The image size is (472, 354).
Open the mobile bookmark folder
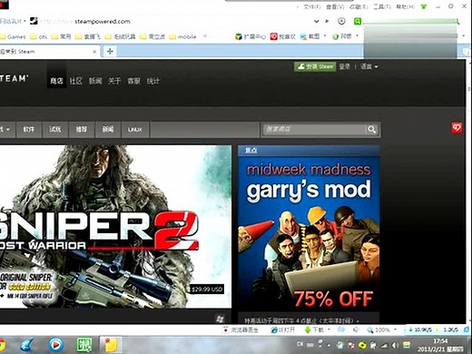183,36
